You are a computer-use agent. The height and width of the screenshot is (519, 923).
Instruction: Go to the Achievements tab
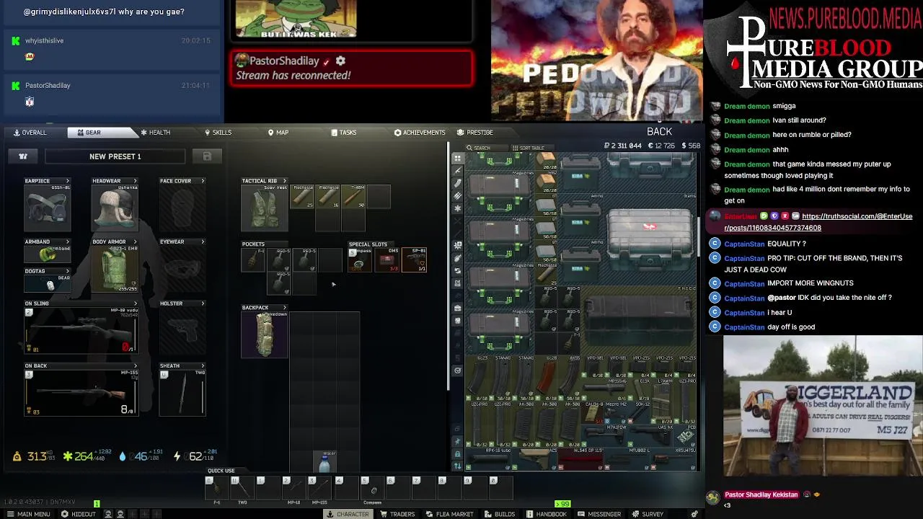[420, 133]
